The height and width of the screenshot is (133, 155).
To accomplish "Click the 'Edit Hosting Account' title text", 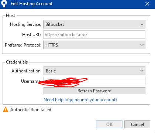I will click(x=31, y=4).
